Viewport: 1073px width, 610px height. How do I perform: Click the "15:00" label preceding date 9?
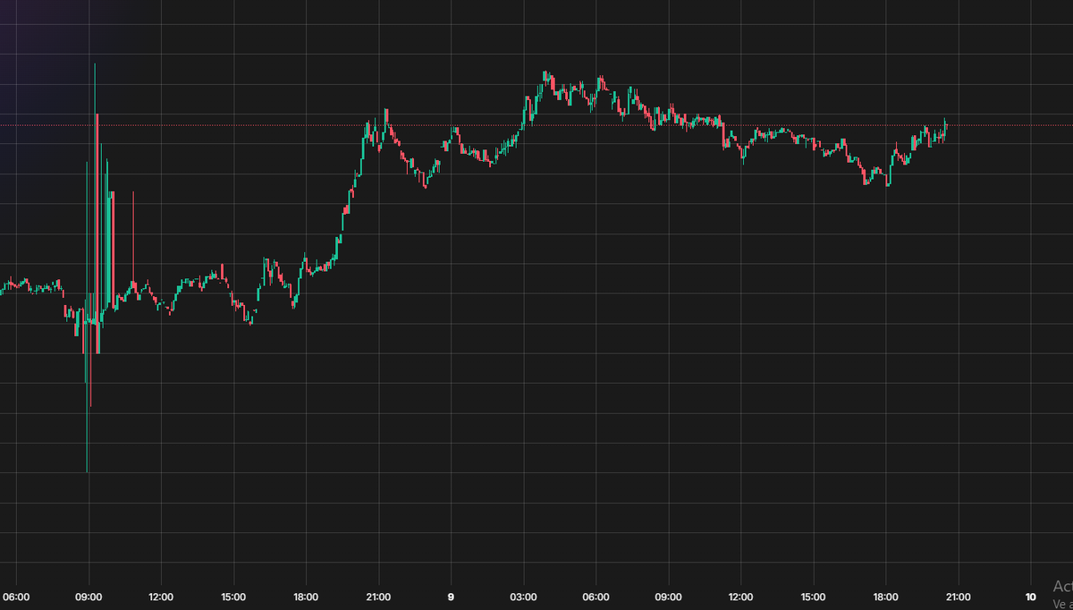click(233, 597)
